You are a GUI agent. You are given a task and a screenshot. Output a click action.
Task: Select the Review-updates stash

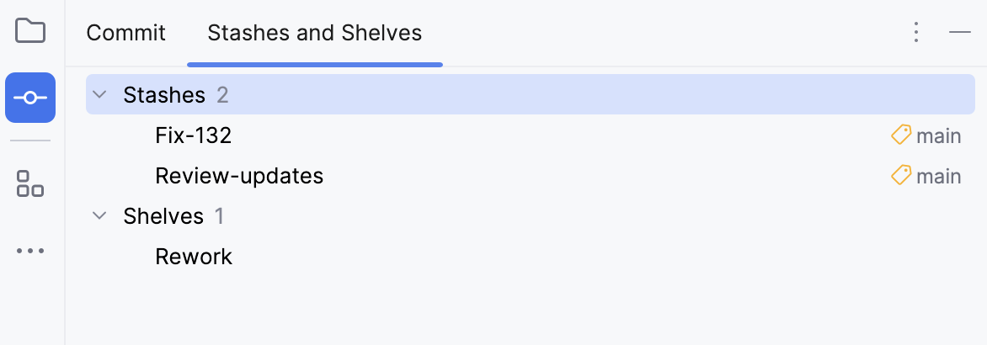239,176
